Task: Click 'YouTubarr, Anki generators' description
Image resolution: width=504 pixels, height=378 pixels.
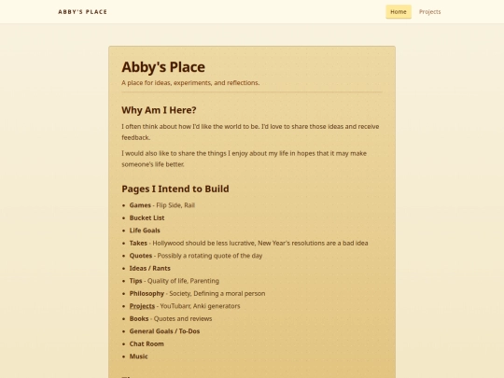Action: pyautogui.click(x=200, y=306)
